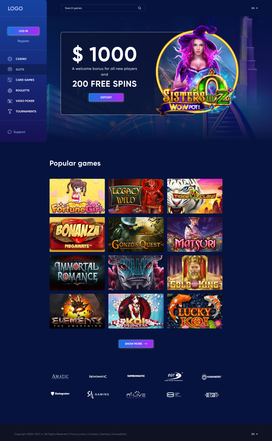This screenshot has height=441, width=272.
Task: Open the Register link
Action: (x=23, y=41)
